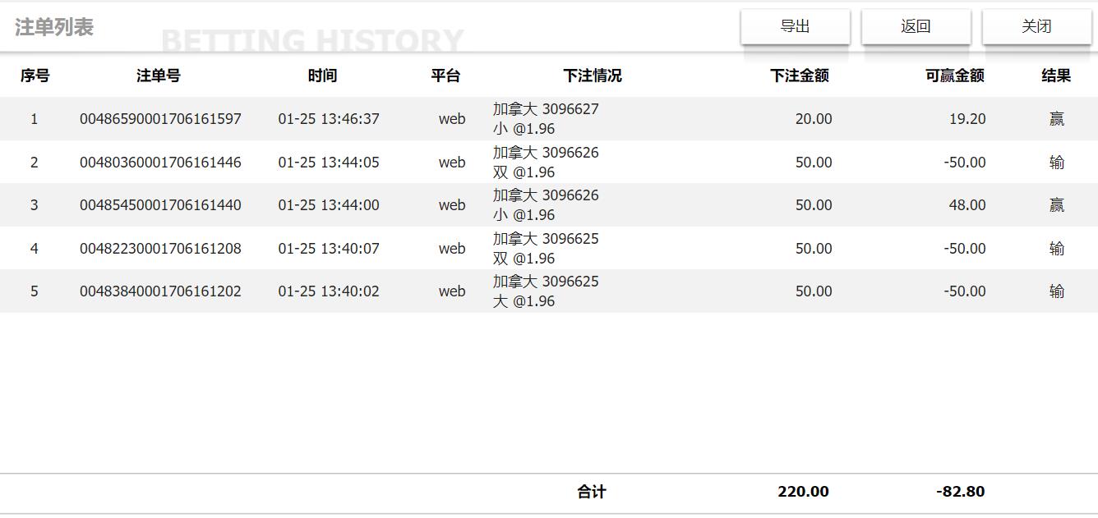Select bet number 0048659000170616​1597

click(x=160, y=119)
